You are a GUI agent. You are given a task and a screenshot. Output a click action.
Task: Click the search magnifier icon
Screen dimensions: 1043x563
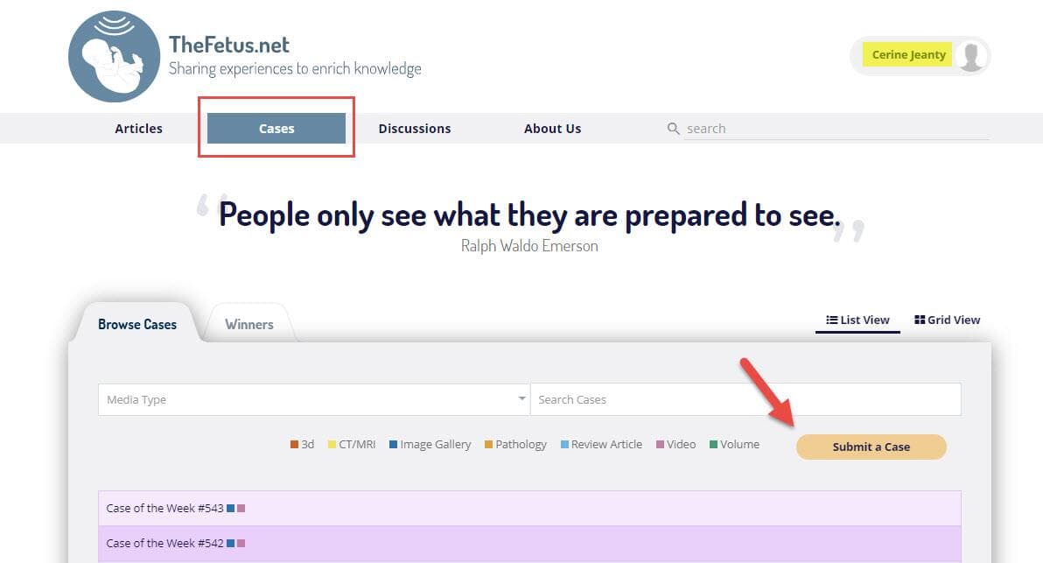pyautogui.click(x=673, y=129)
